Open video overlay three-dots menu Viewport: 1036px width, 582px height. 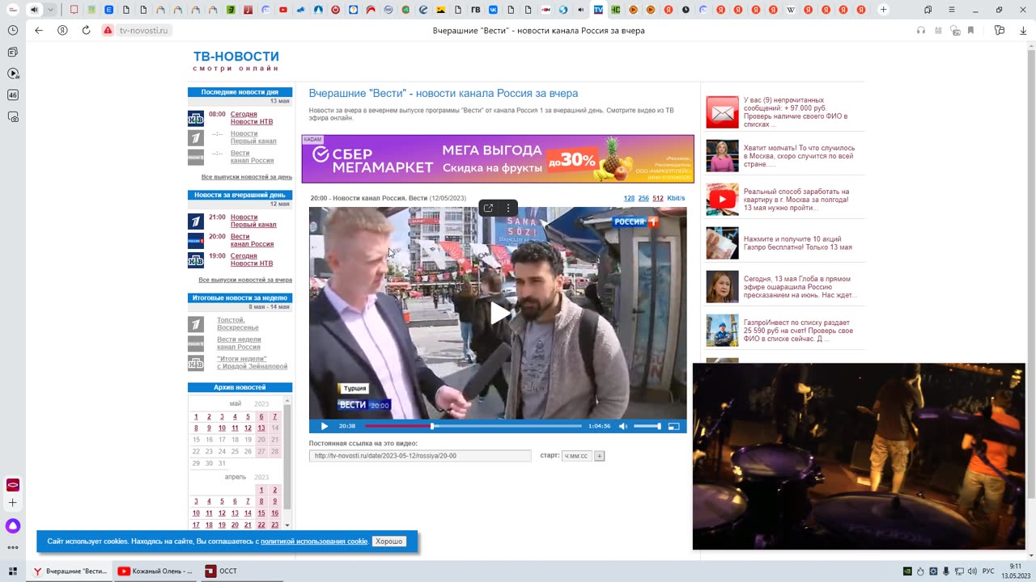(x=508, y=208)
